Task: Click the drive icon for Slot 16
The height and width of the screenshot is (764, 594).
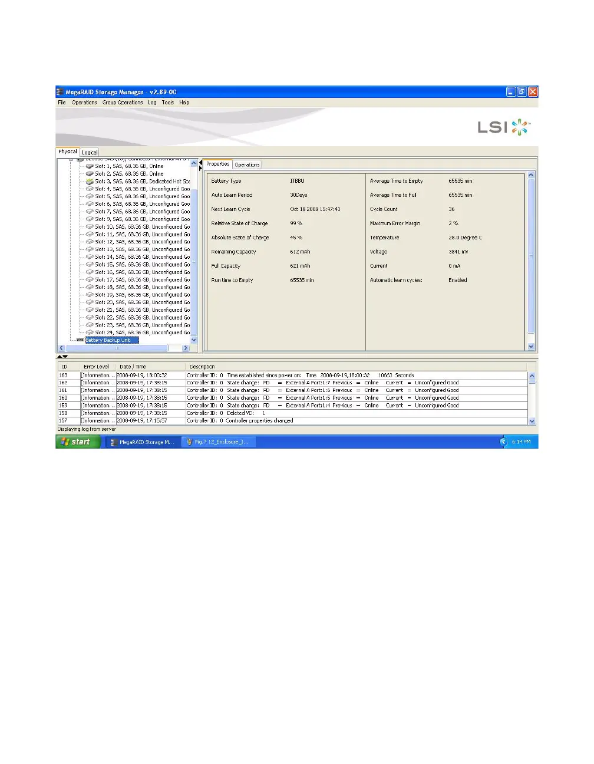Action: click(x=90, y=272)
